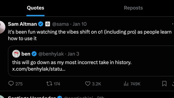Repost Sam Altman's post via repost icon
Viewport: 174px width, 98px height.
[49, 84]
